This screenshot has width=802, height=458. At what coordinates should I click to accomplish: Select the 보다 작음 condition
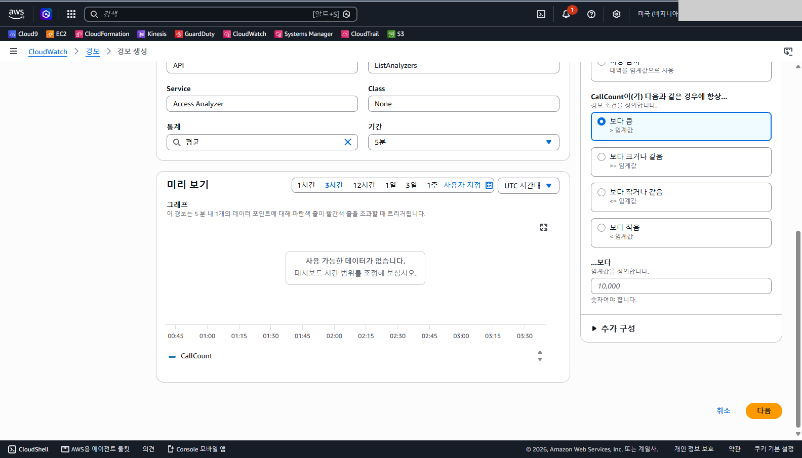point(681,233)
